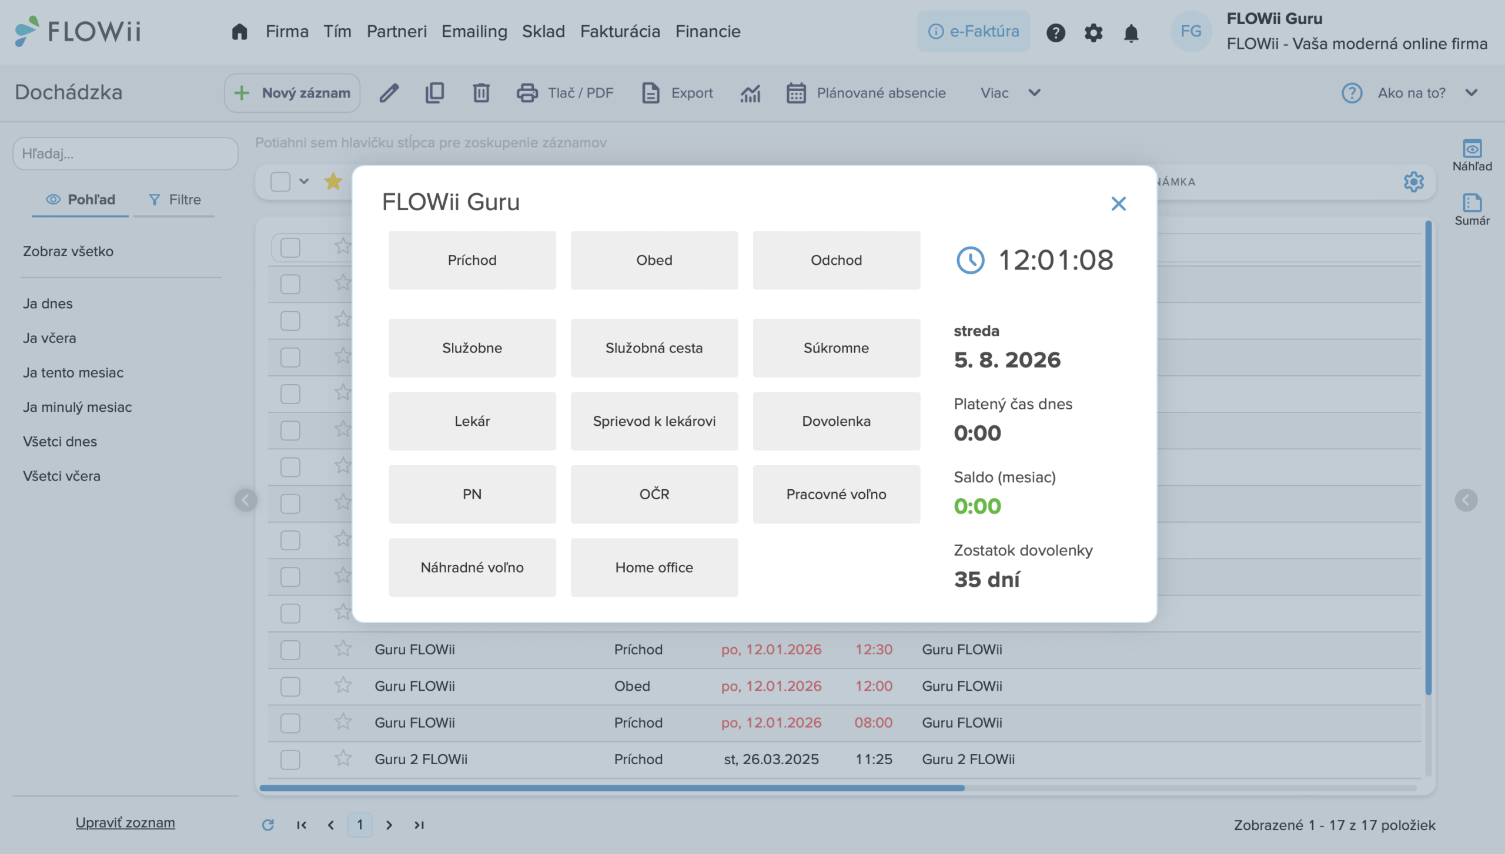Edit record with the pencil icon
The width and height of the screenshot is (1505, 854).
(x=389, y=93)
